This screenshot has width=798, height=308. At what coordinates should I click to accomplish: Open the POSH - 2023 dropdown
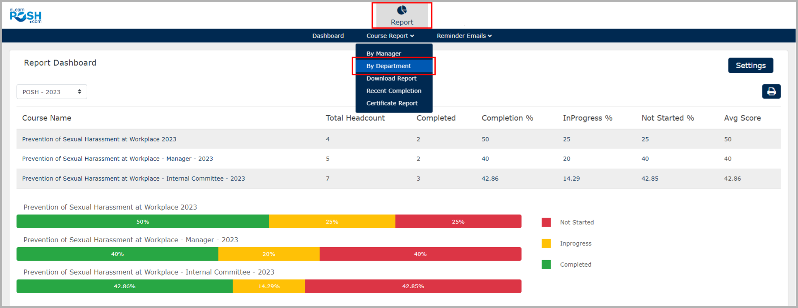click(52, 92)
